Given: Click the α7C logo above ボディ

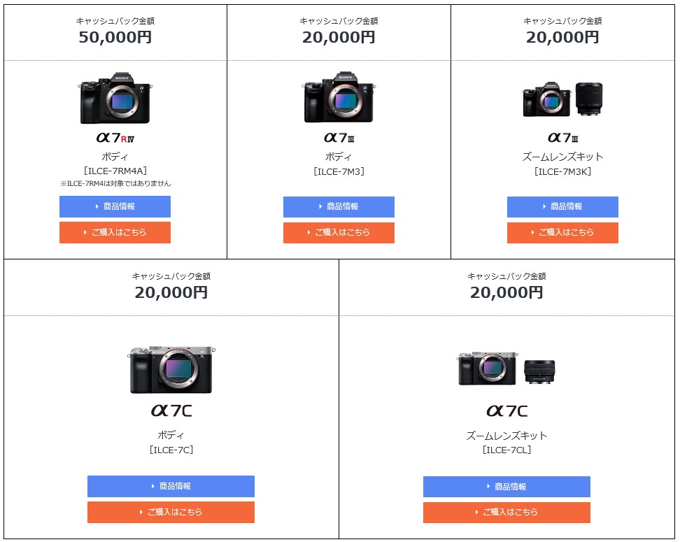Looking at the screenshot, I should 171,411.
